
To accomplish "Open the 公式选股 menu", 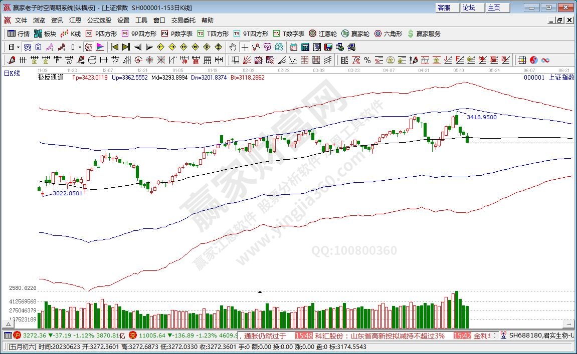I will [99, 21].
